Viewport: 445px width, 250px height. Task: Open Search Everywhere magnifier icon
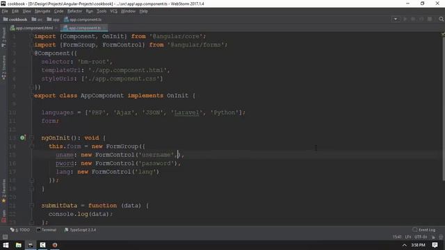coord(441,19)
